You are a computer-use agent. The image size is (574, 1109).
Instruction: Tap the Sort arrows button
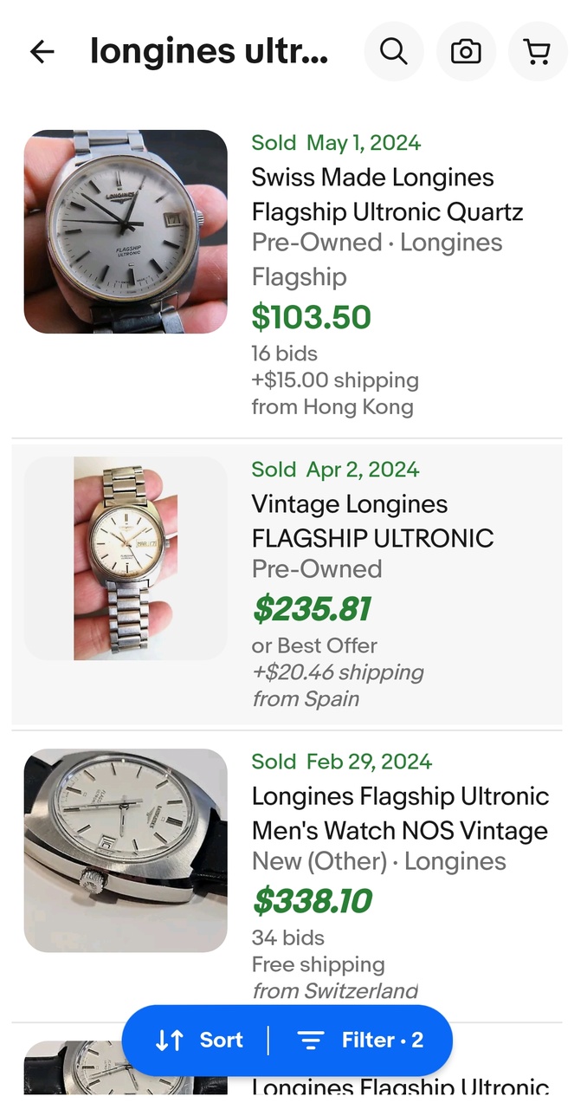(x=199, y=1040)
